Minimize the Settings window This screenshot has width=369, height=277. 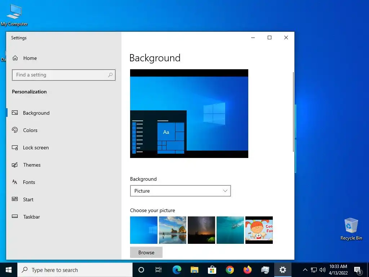pos(253,38)
